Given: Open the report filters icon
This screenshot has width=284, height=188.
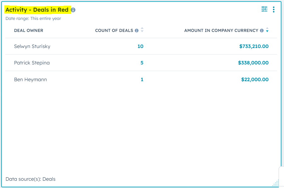Looking at the screenshot, I should pos(264,9).
